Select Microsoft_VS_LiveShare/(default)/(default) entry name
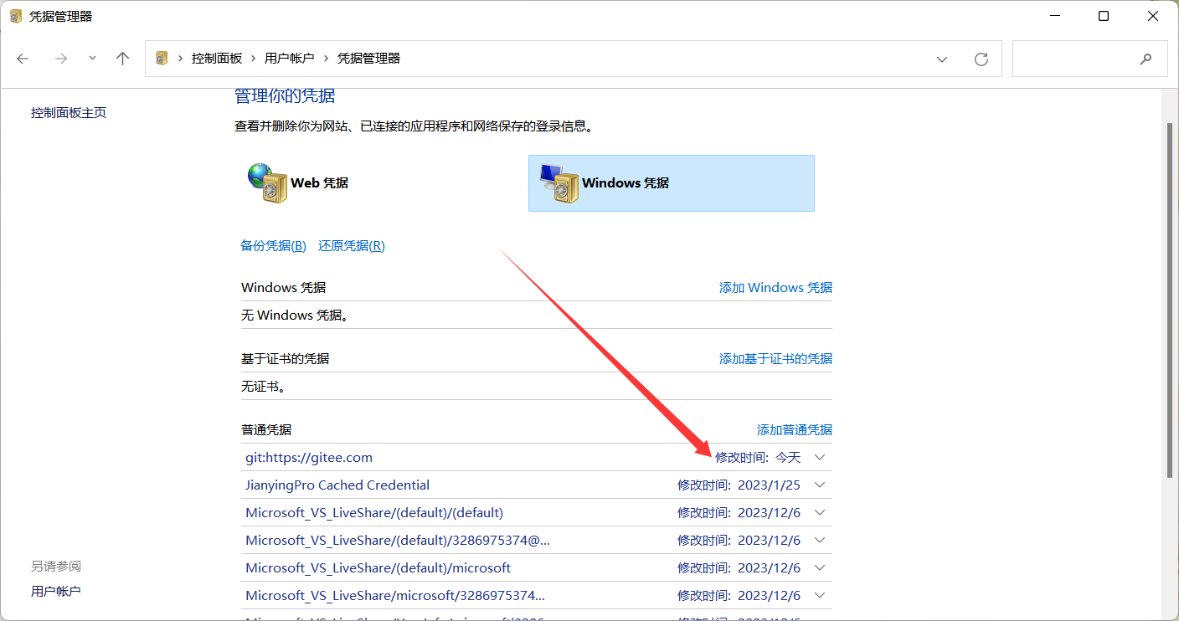This screenshot has width=1179, height=621. point(374,512)
